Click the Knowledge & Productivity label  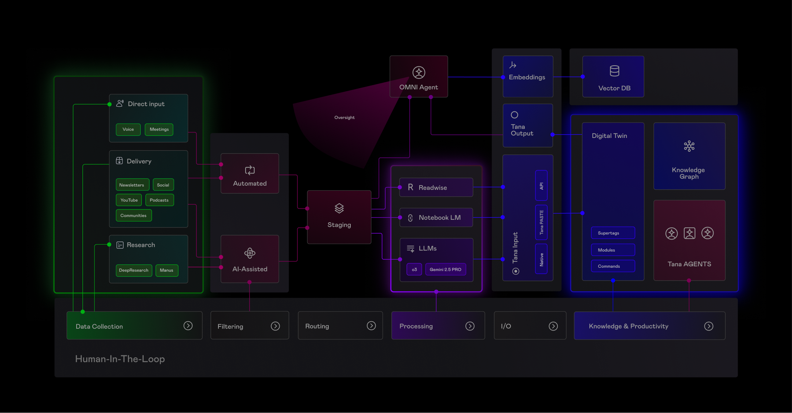click(x=629, y=326)
